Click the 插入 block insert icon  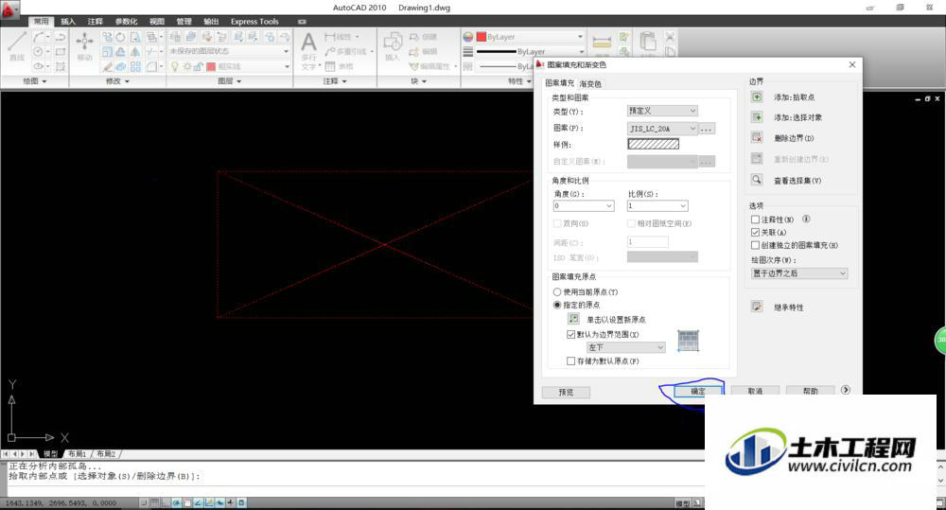pyautogui.click(x=393, y=45)
